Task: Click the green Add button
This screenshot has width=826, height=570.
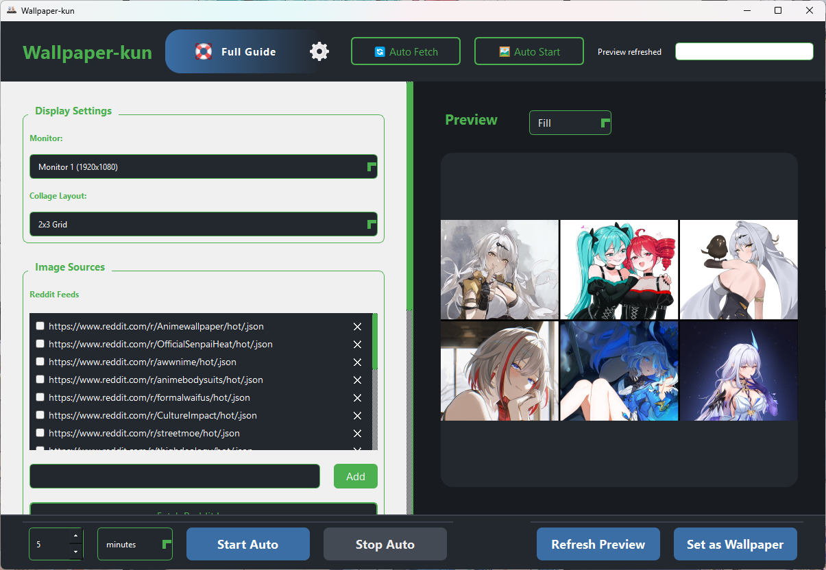Action: (356, 476)
